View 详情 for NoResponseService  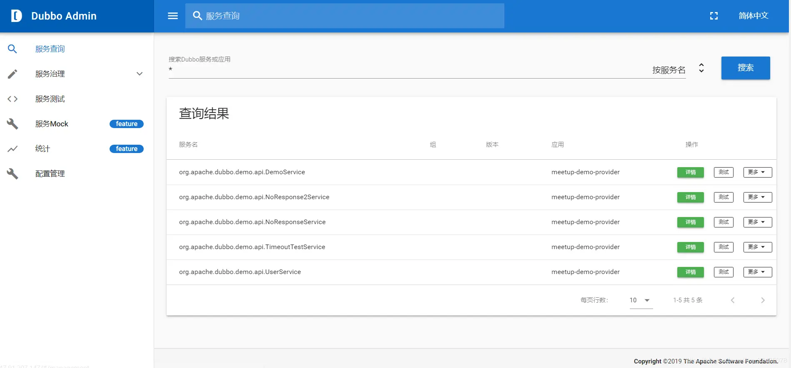[691, 222]
